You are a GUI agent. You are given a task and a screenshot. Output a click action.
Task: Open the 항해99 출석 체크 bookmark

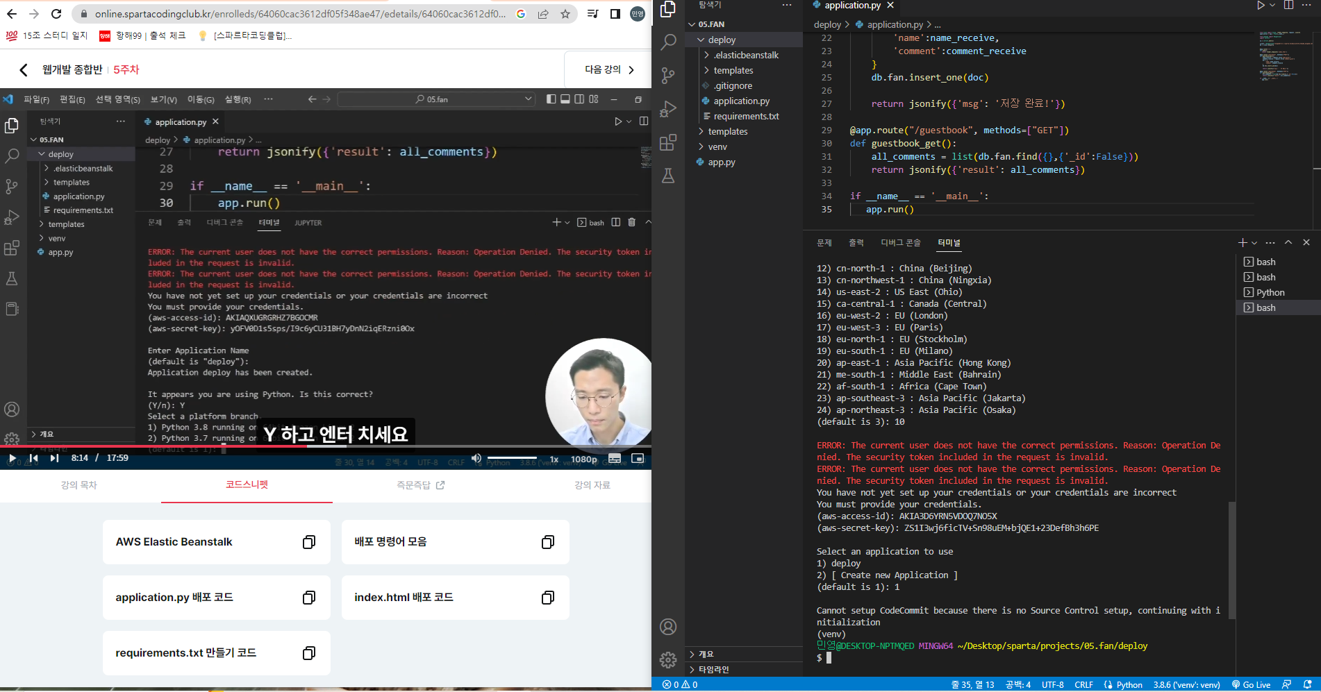pyautogui.click(x=142, y=35)
